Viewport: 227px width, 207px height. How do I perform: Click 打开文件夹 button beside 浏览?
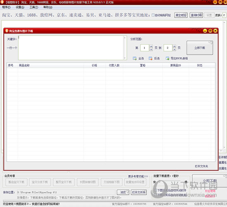pyautogui.click(x=139, y=192)
